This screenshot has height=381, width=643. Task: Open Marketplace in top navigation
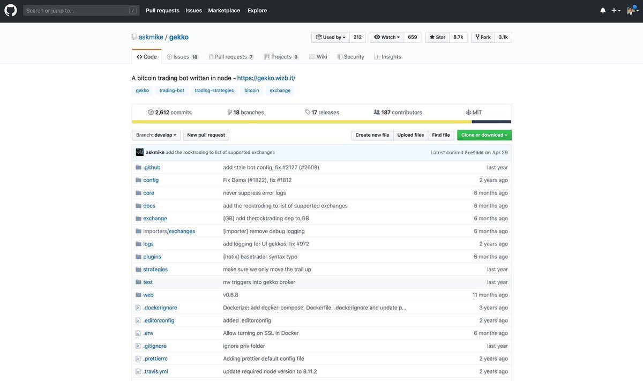pyautogui.click(x=224, y=10)
